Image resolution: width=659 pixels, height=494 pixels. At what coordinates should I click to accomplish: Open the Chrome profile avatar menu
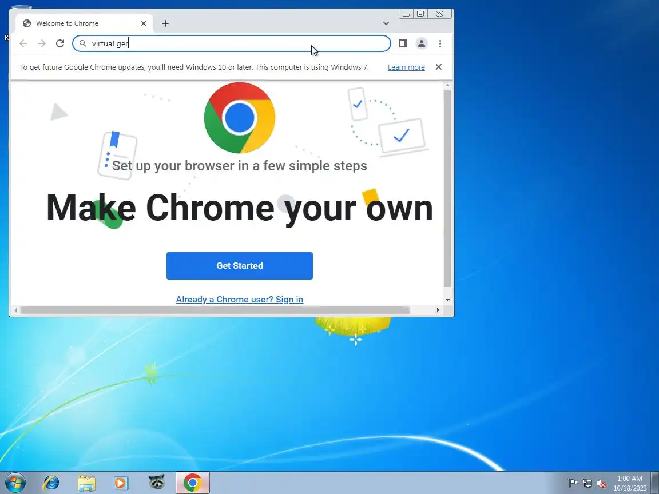pyautogui.click(x=422, y=43)
